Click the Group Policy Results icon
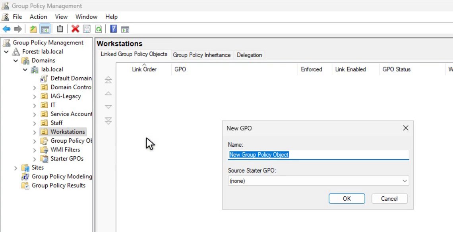Viewport: 453px width, 232px height. tap(25, 185)
